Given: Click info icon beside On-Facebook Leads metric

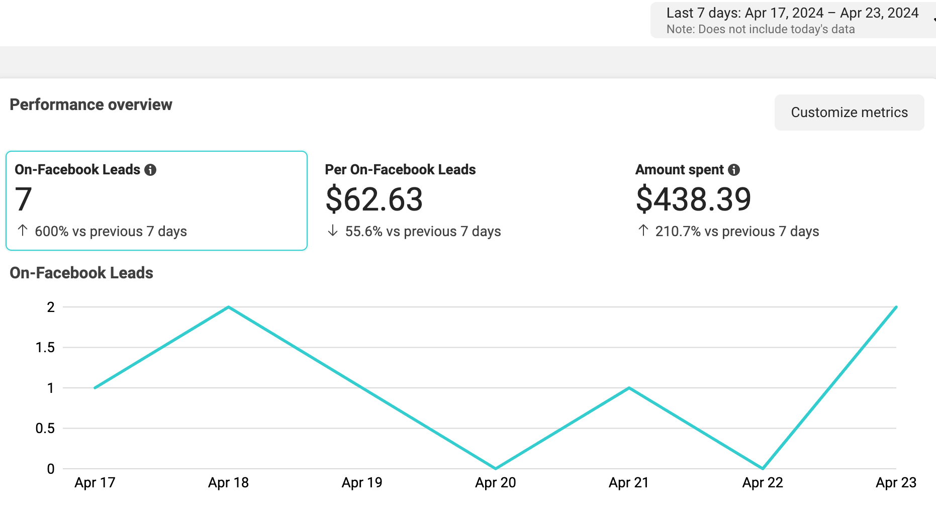Looking at the screenshot, I should pyautogui.click(x=150, y=170).
